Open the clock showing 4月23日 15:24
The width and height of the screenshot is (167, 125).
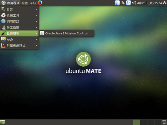(149, 3)
